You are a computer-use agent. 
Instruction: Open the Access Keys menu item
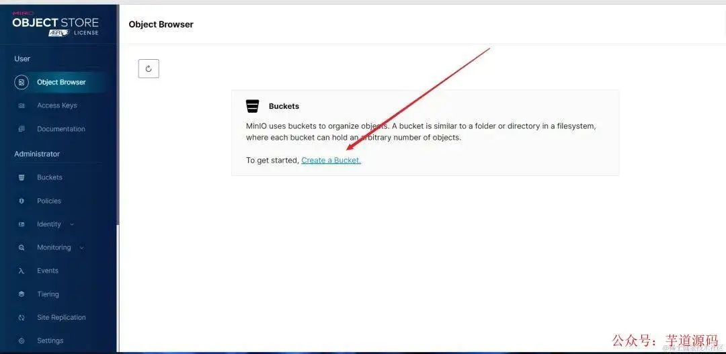click(57, 105)
